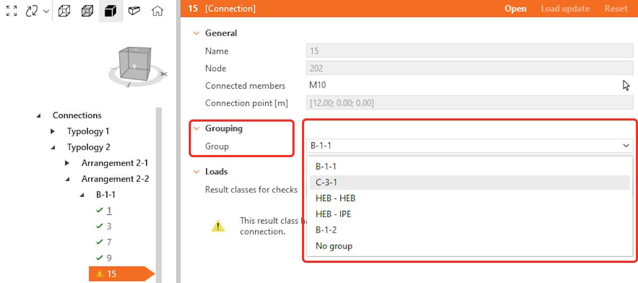Select the HEB - IPE group option
The height and width of the screenshot is (283, 638).
(333, 214)
